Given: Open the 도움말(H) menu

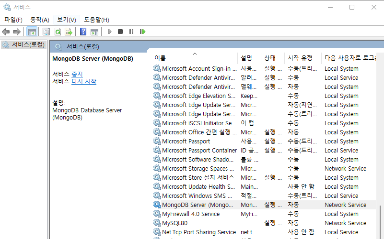Looking at the screenshot, I should tap(96, 20).
